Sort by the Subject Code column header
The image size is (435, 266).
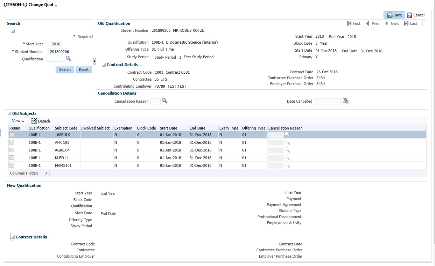point(66,128)
